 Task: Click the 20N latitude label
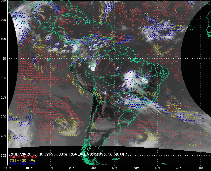point(3,20)
